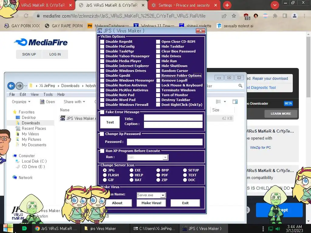Viewport: 311px width, 233px height.
Task: Enable Fake Error Message checkbox
Action: [102, 112]
